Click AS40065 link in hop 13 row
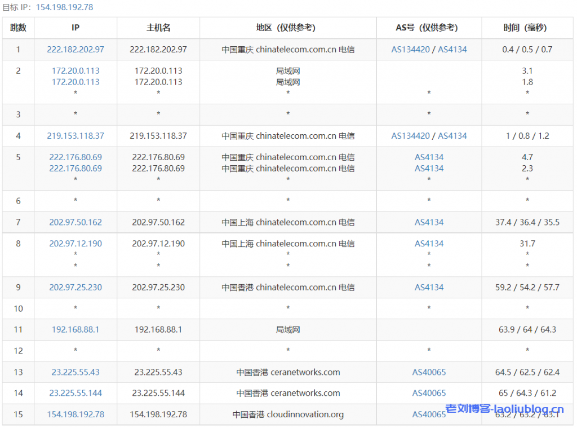 (x=429, y=372)
